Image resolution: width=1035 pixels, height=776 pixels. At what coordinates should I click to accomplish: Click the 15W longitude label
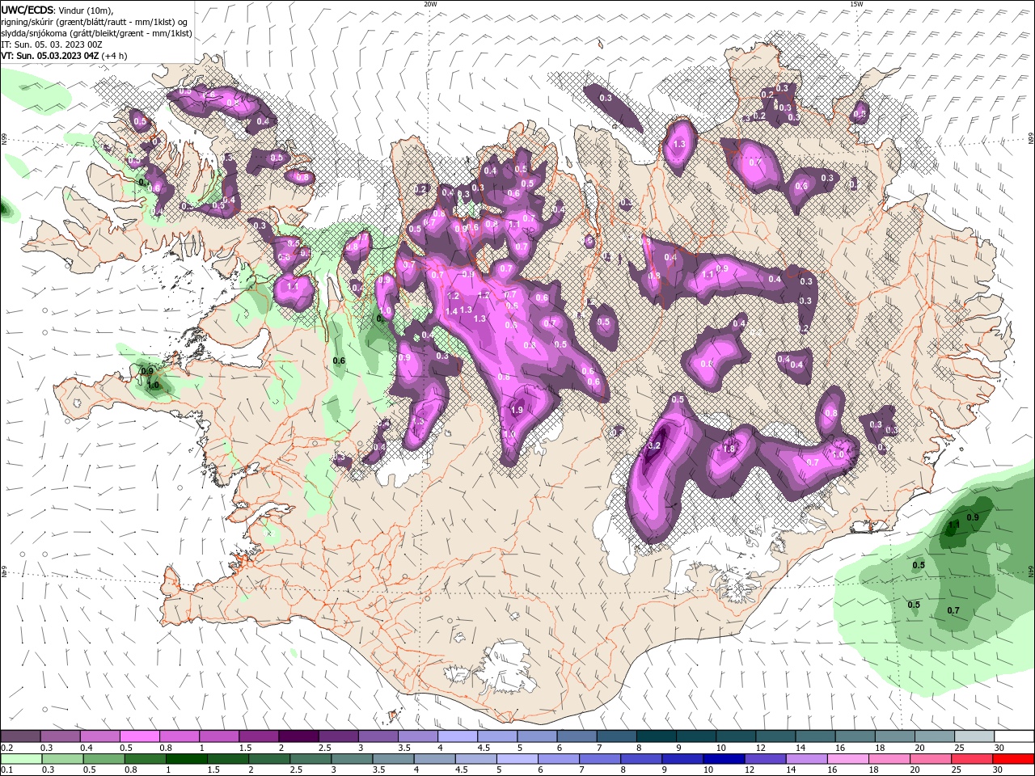856,4
